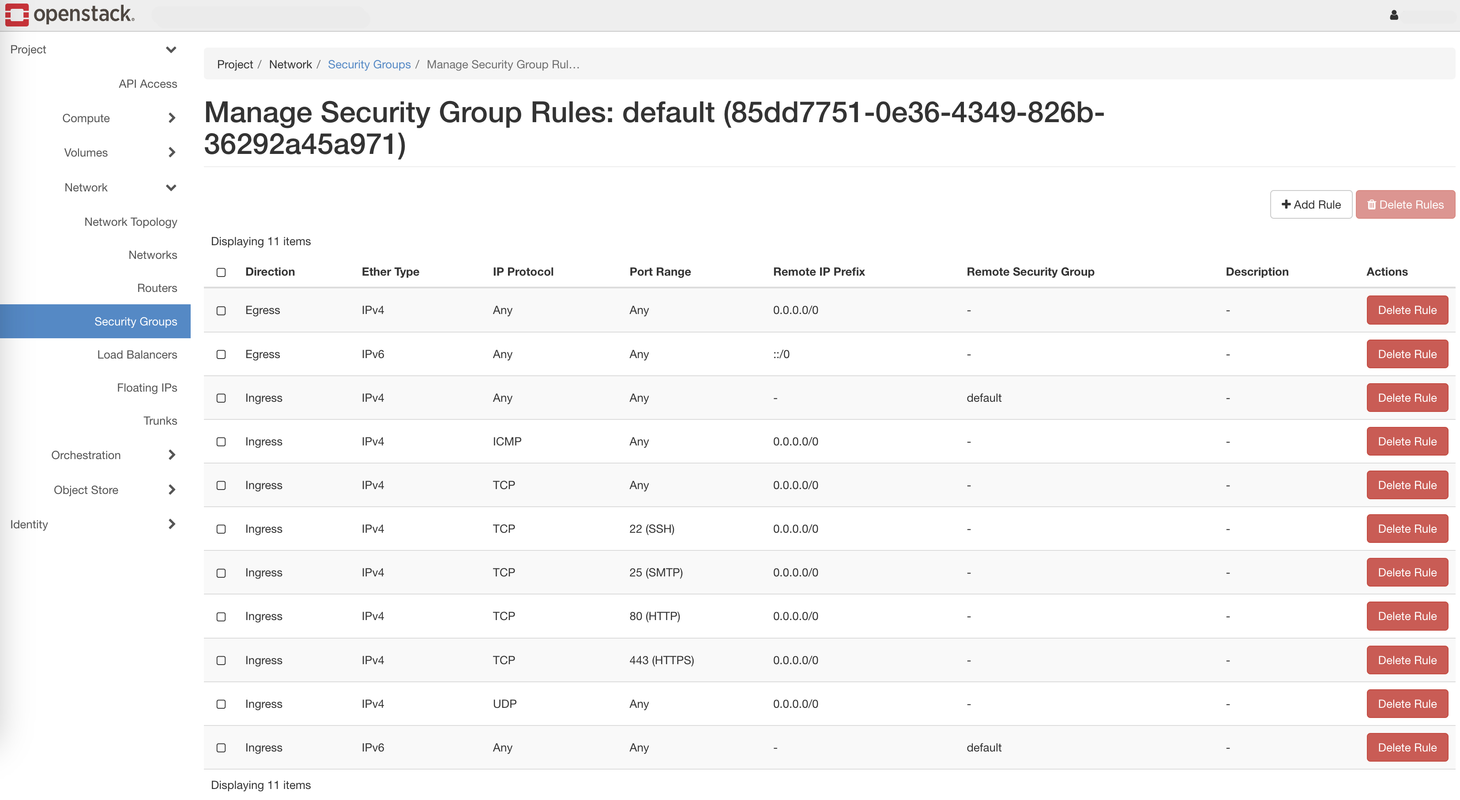Go to Floating IPs
This screenshot has height=800, width=1460.
coord(147,387)
